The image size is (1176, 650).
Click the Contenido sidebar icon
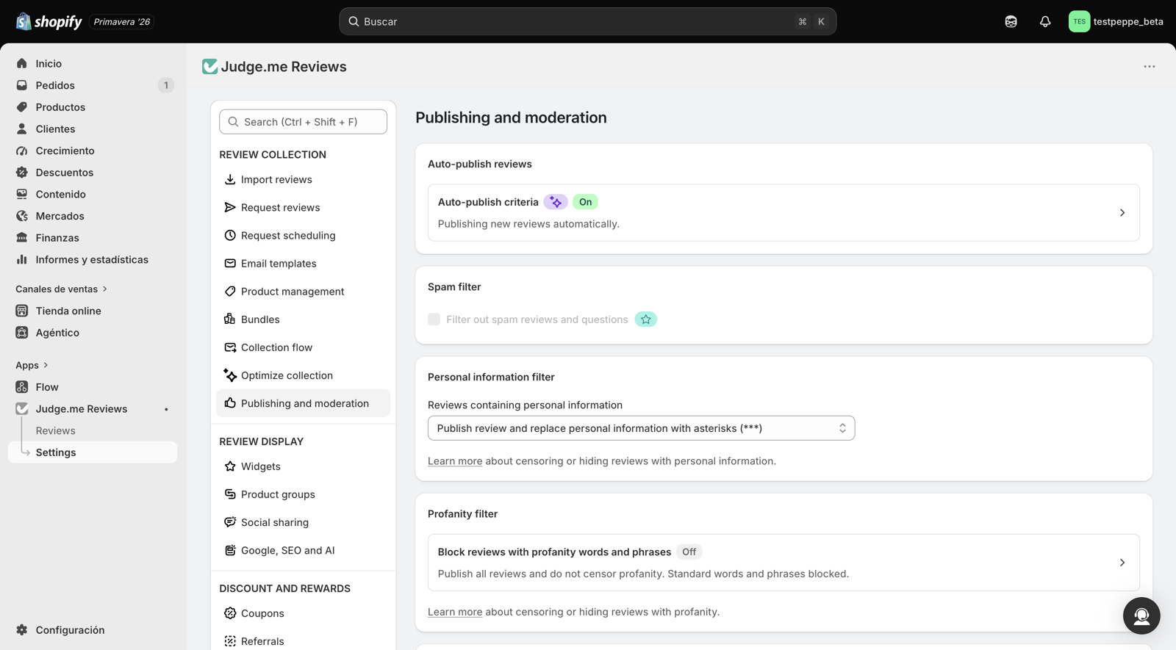click(x=22, y=194)
